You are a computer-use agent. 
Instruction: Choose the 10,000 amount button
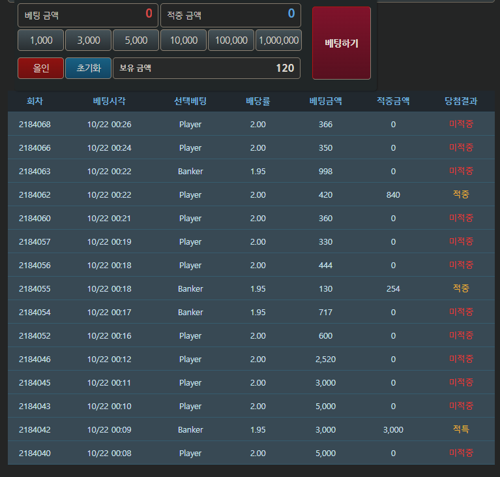pos(184,40)
